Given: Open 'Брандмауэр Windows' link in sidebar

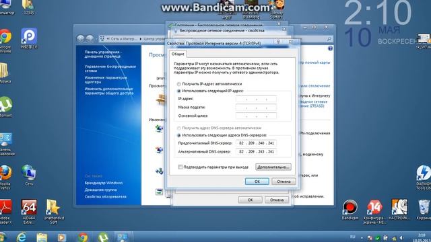Looking at the screenshot, I should [x=104, y=183].
